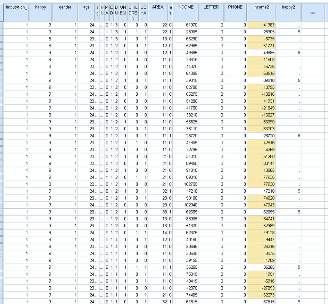Click income2 cell 80147
328x304 pixels.
coord(261,163)
